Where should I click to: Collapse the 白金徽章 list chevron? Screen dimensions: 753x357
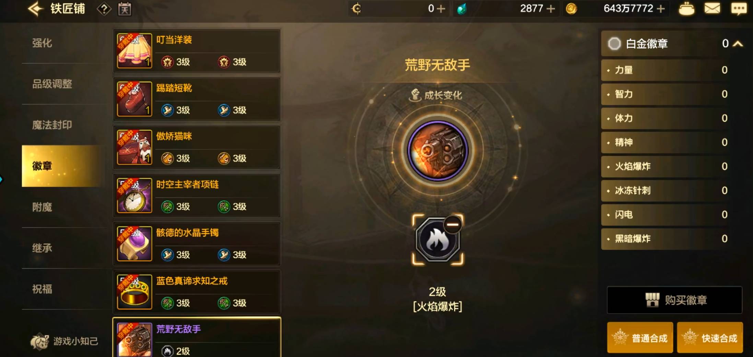738,44
